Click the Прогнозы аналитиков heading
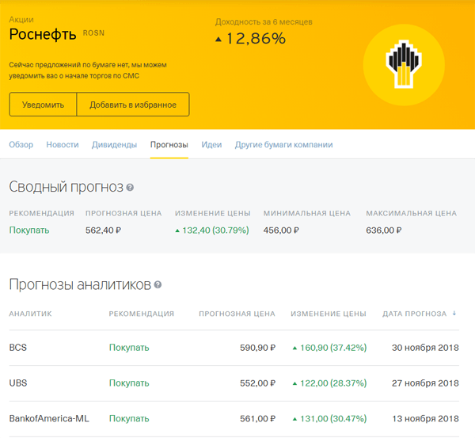This screenshot has width=475, height=438. click(x=80, y=284)
